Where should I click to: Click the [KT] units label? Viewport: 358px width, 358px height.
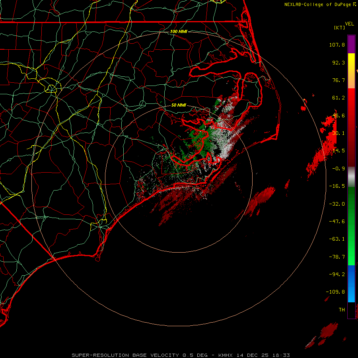pos(339,27)
